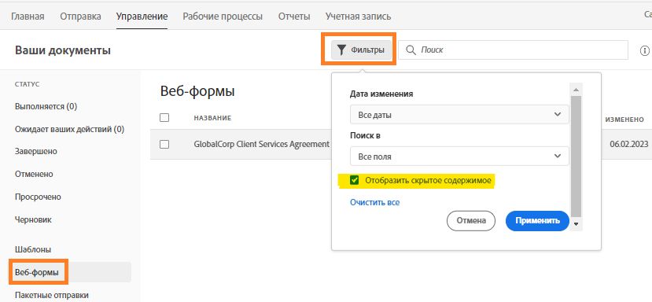Open Шаблоны in the sidebar

click(33, 249)
